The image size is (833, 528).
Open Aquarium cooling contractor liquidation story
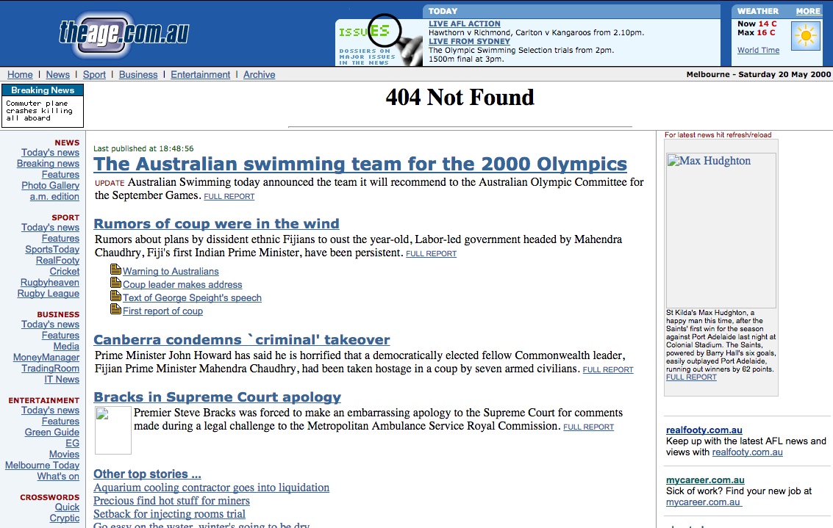tap(212, 487)
